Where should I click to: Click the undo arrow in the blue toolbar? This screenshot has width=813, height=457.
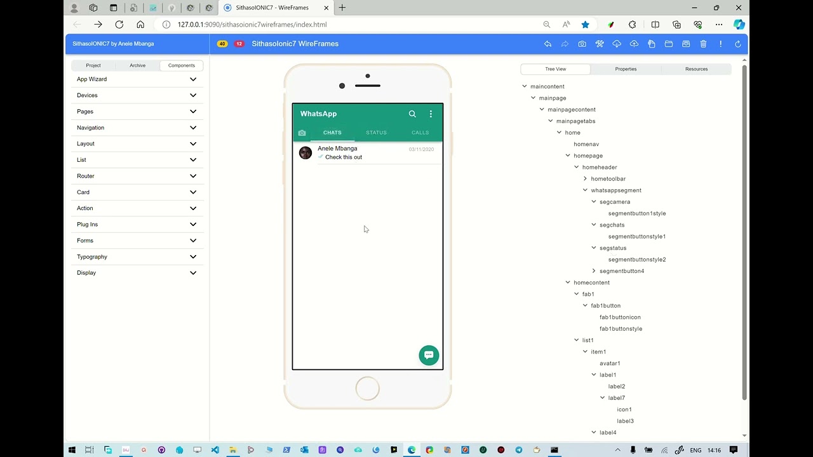(x=548, y=44)
